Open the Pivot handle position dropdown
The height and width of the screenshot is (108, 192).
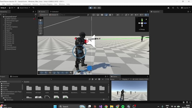coord(44,15)
